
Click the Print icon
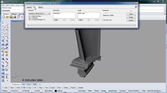click(x=15, y=17)
